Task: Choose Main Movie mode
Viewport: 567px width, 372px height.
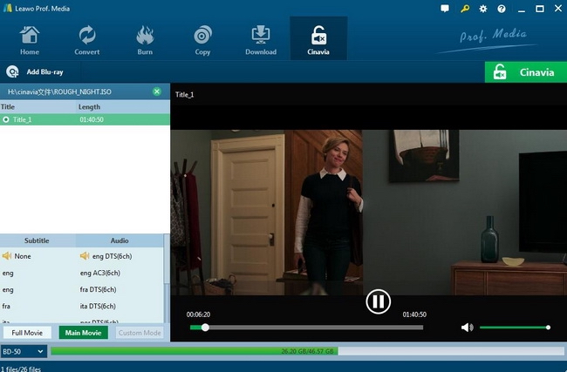Action: pos(83,333)
